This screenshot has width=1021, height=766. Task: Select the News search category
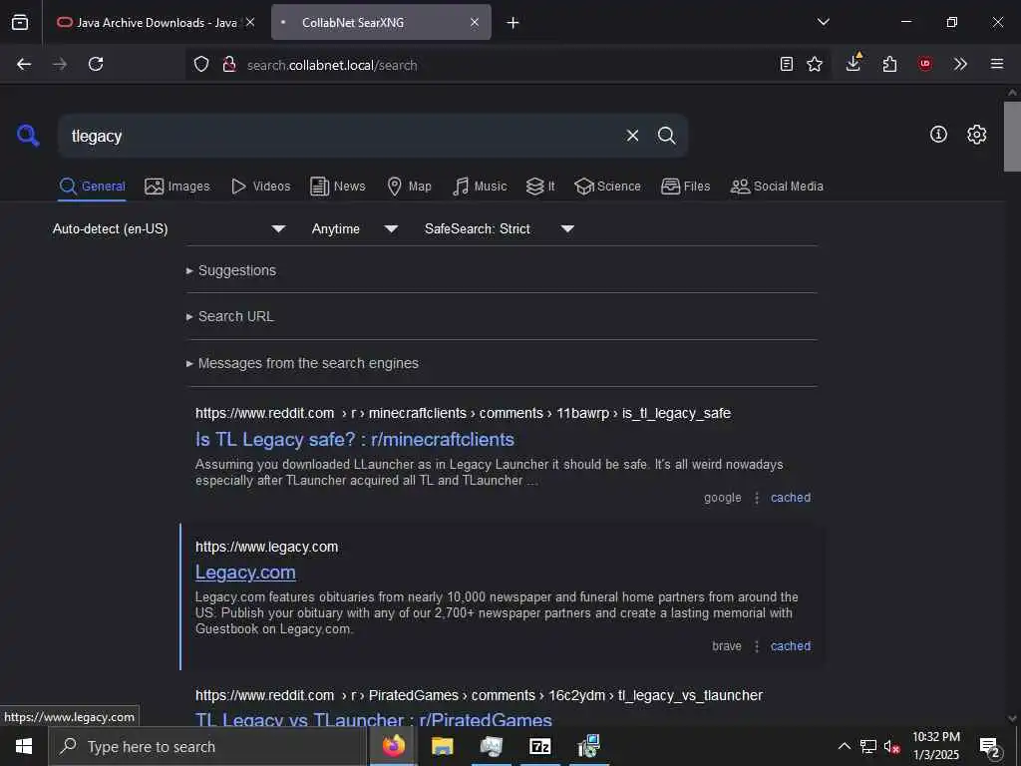pyautogui.click(x=338, y=187)
